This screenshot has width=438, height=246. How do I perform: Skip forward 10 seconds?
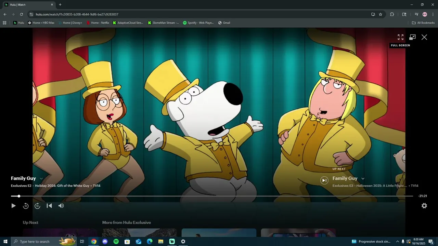[37, 206]
